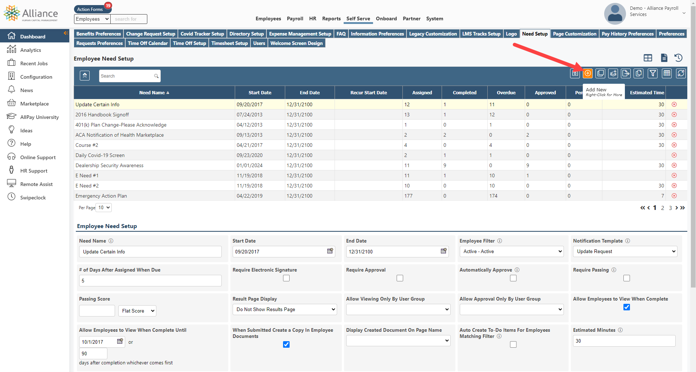Viewport: 696px width, 372px height.
Task: Switch to the LMS Tracks Setup tab
Action: 481,34
